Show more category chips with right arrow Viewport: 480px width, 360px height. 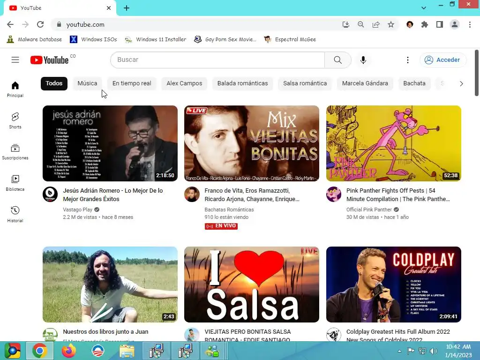pyautogui.click(x=461, y=83)
